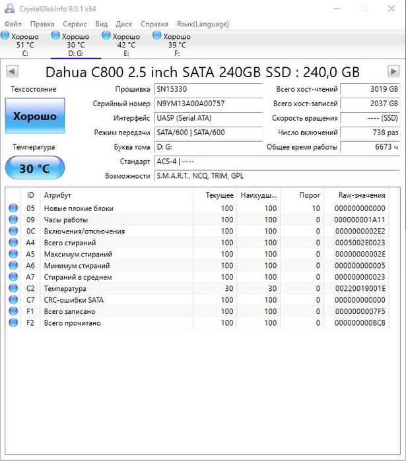
Task: Click the status circle icon for drive F:
Action: tap(157, 36)
